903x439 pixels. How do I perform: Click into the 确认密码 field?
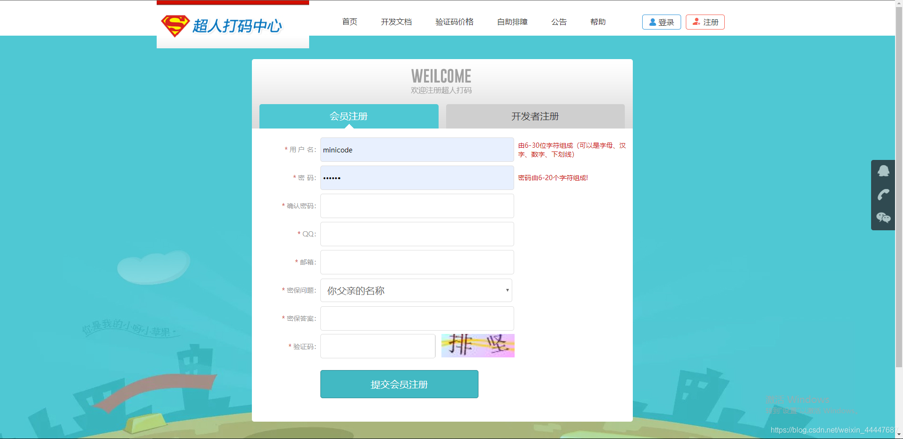tap(417, 206)
